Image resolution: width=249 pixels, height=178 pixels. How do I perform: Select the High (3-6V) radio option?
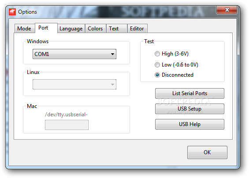pos(157,54)
